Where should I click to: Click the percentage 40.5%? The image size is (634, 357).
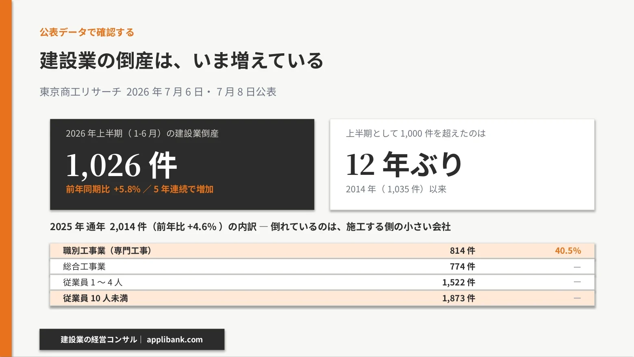point(568,251)
